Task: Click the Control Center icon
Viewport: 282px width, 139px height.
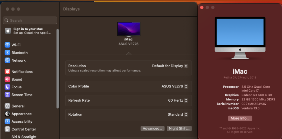Action: coord(7,129)
